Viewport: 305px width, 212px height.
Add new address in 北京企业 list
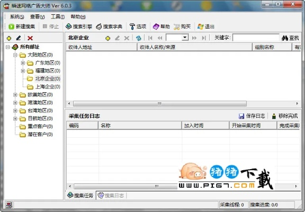tap(108, 38)
